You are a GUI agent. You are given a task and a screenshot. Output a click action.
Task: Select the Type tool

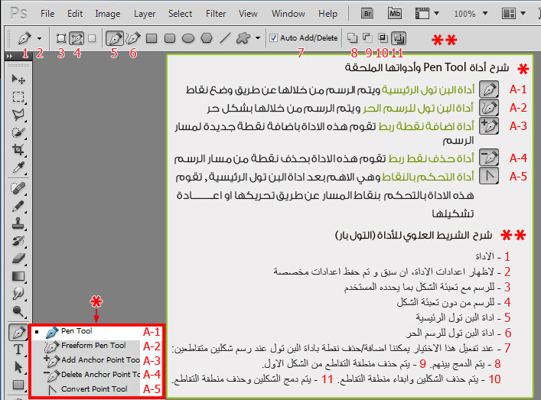tap(18, 350)
